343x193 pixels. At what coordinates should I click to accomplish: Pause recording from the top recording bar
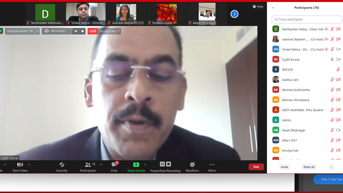(x=76, y=31)
